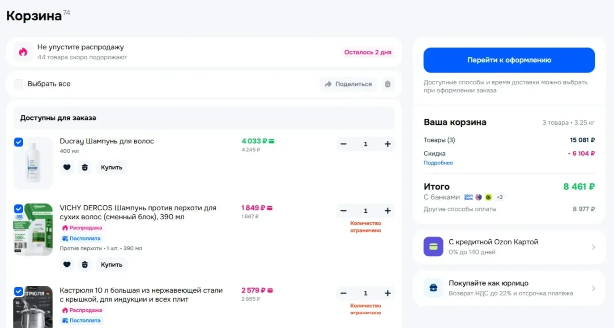Viewport: 614px width, 328px height.
Task: Reduce the Кастрюля 10 л quantity with minus
Action: click(344, 293)
